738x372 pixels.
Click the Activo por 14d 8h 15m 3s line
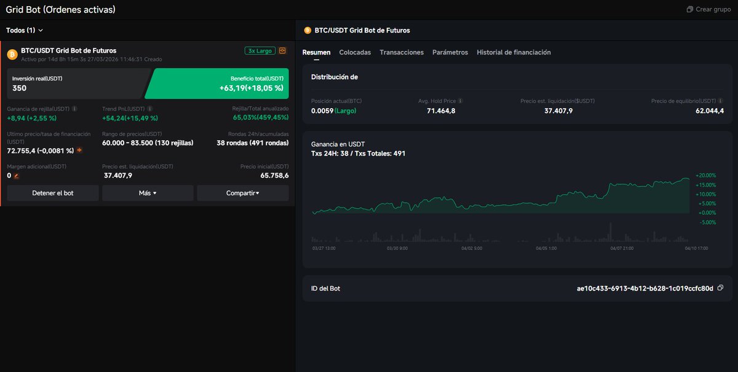click(x=92, y=60)
